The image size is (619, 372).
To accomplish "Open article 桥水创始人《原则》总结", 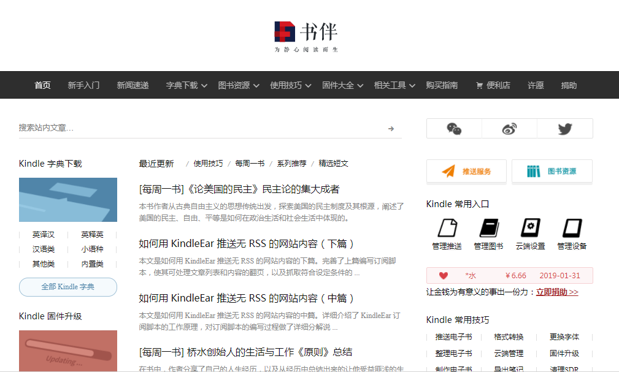I will click(x=245, y=352).
